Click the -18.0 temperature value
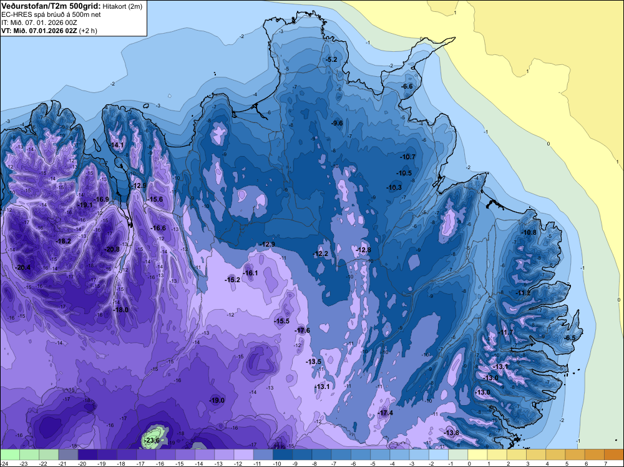This screenshot has width=624, height=467. [120, 310]
